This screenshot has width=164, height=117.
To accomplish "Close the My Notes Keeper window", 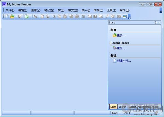I will [x=158, y=4].
